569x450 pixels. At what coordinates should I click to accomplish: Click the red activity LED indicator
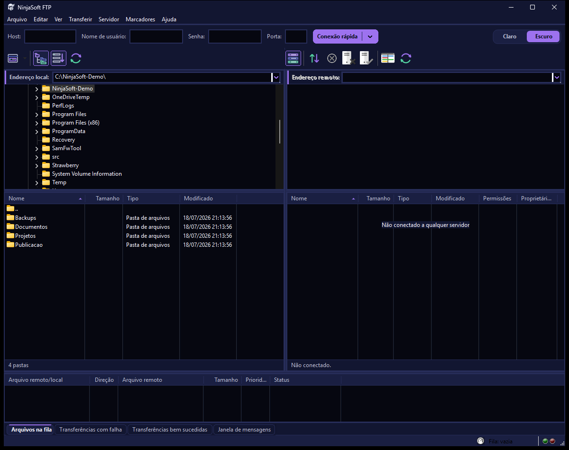(x=552, y=441)
